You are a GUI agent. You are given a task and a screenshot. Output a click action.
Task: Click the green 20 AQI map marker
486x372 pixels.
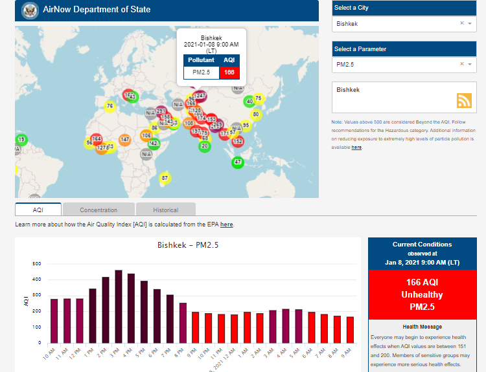(x=205, y=146)
